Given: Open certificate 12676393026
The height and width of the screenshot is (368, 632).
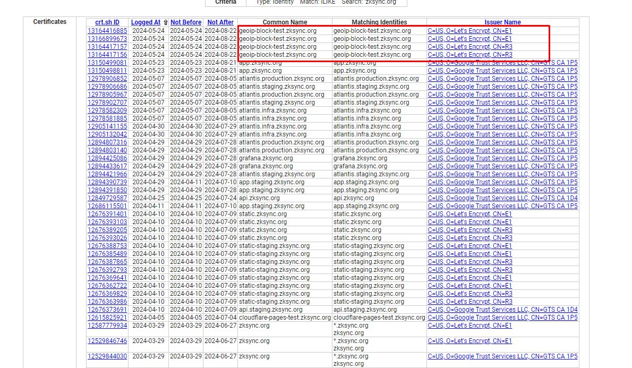Looking at the screenshot, I should 107,238.
